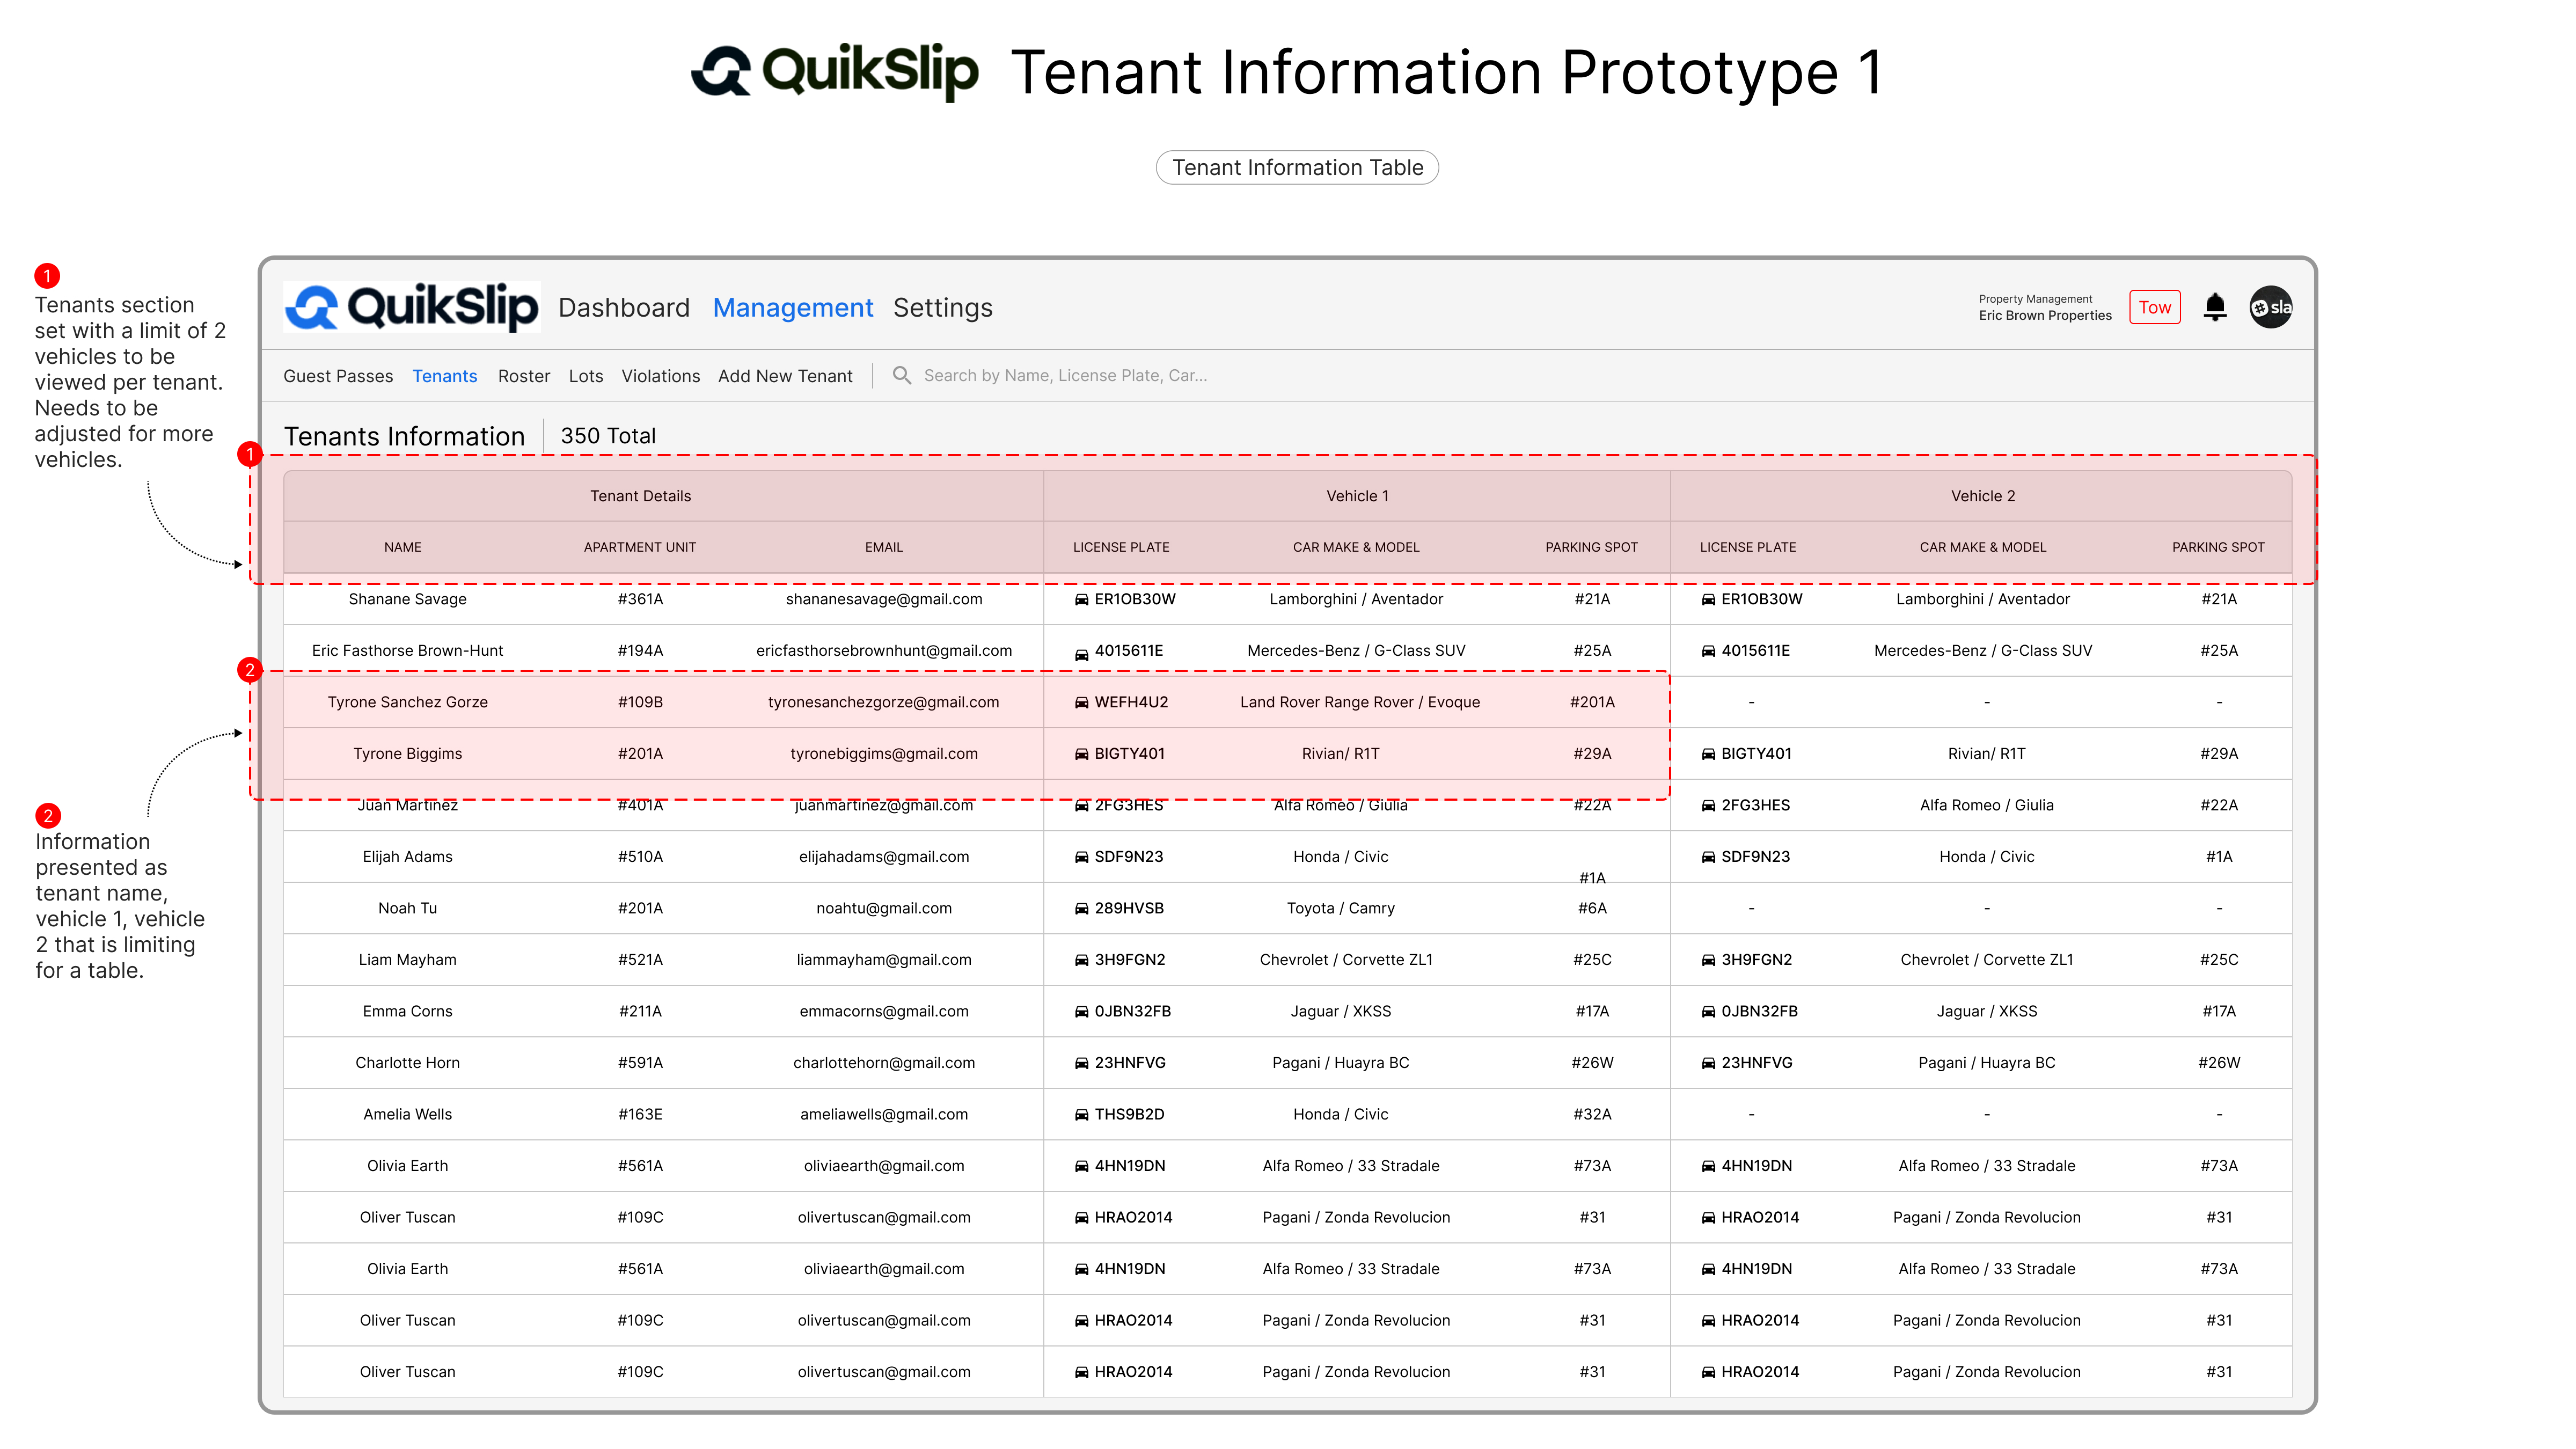
Task: Click the QuikSlip logo in navbar
Action: 412,307
